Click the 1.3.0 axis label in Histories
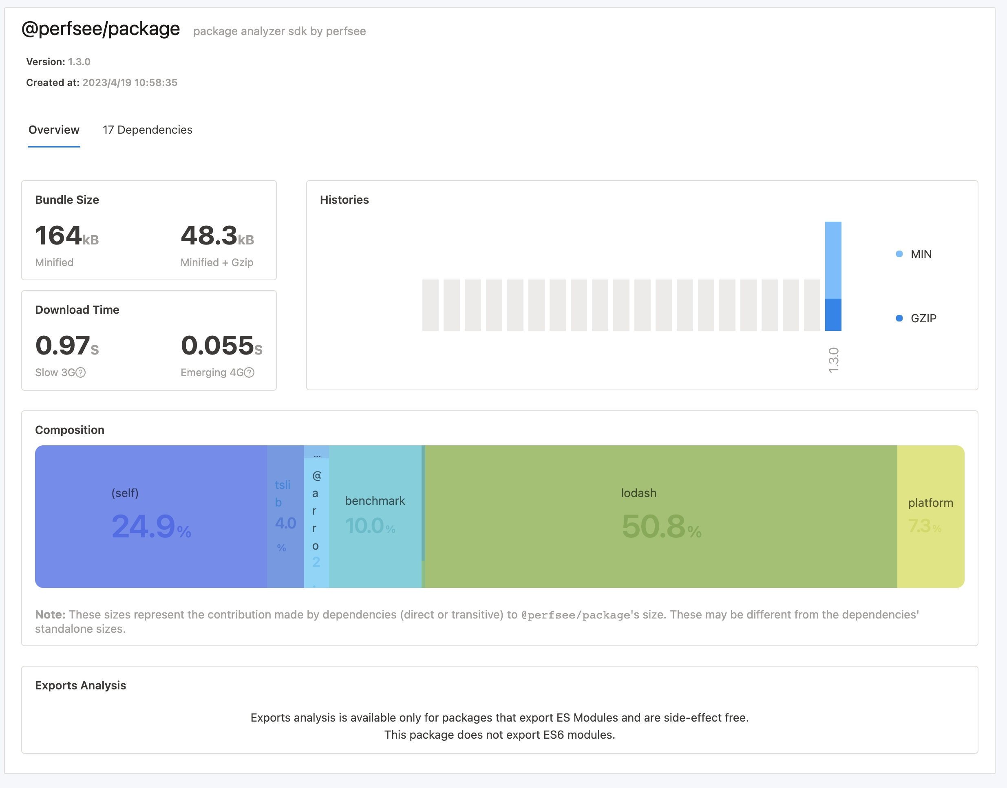1007x788 pixels. coord(833,360)
